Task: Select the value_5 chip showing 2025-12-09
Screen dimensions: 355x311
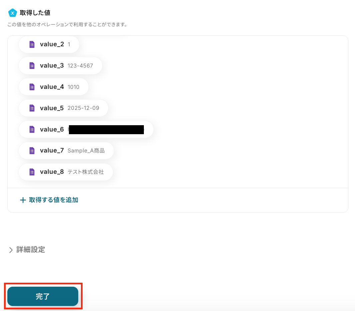Action: point(63,108)
